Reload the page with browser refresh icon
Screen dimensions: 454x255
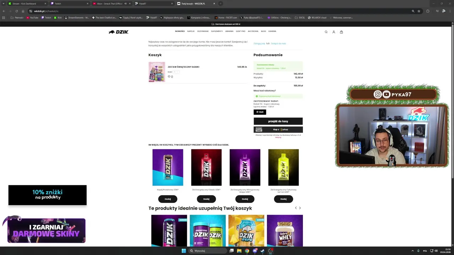(16, 11)
